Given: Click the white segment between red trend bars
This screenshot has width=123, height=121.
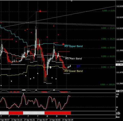Looking at the screenshot, I should click(x=34, y=113).
